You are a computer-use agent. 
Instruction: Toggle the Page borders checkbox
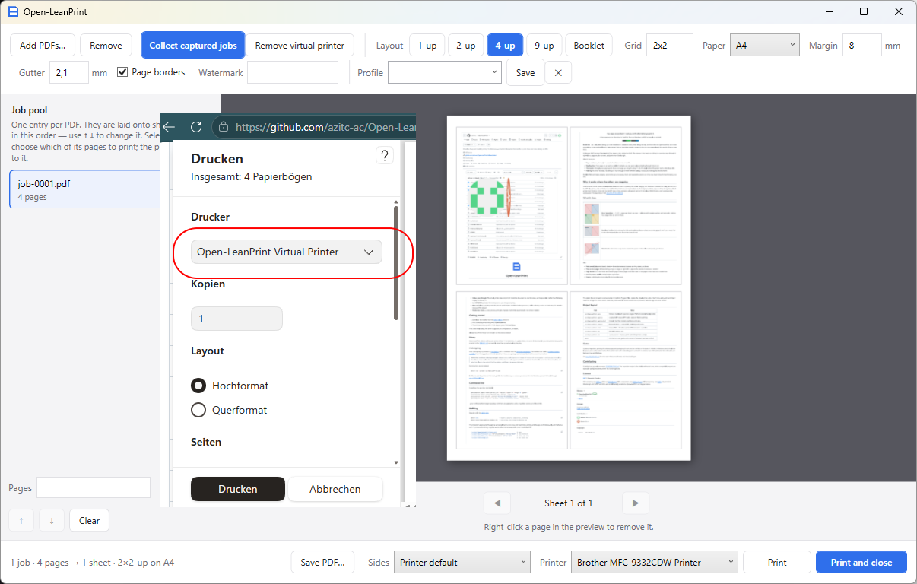[122, 72]
